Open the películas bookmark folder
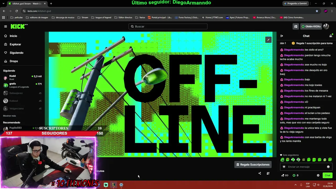Viewport: 336px width, 189px height. coord(17,18)
